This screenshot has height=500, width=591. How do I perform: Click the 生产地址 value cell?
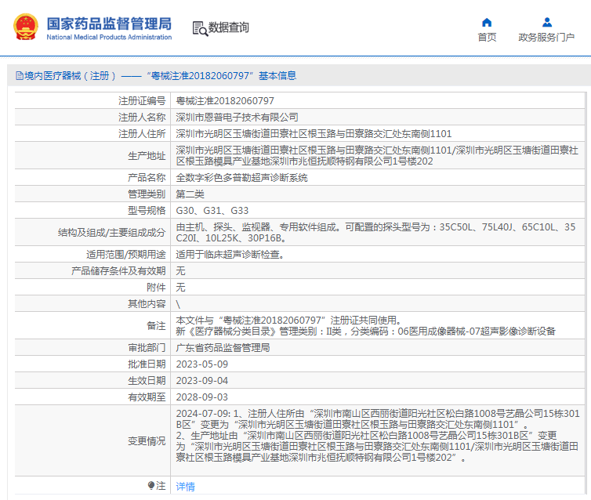(377, 156)
